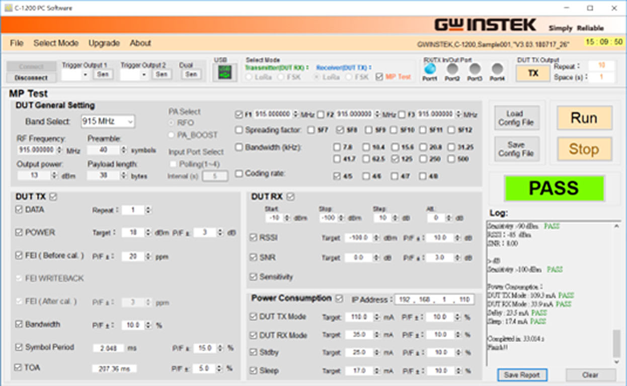Click the Space (s) field
627x386 pixels.
pyautogui.click(x=601, y=77)
